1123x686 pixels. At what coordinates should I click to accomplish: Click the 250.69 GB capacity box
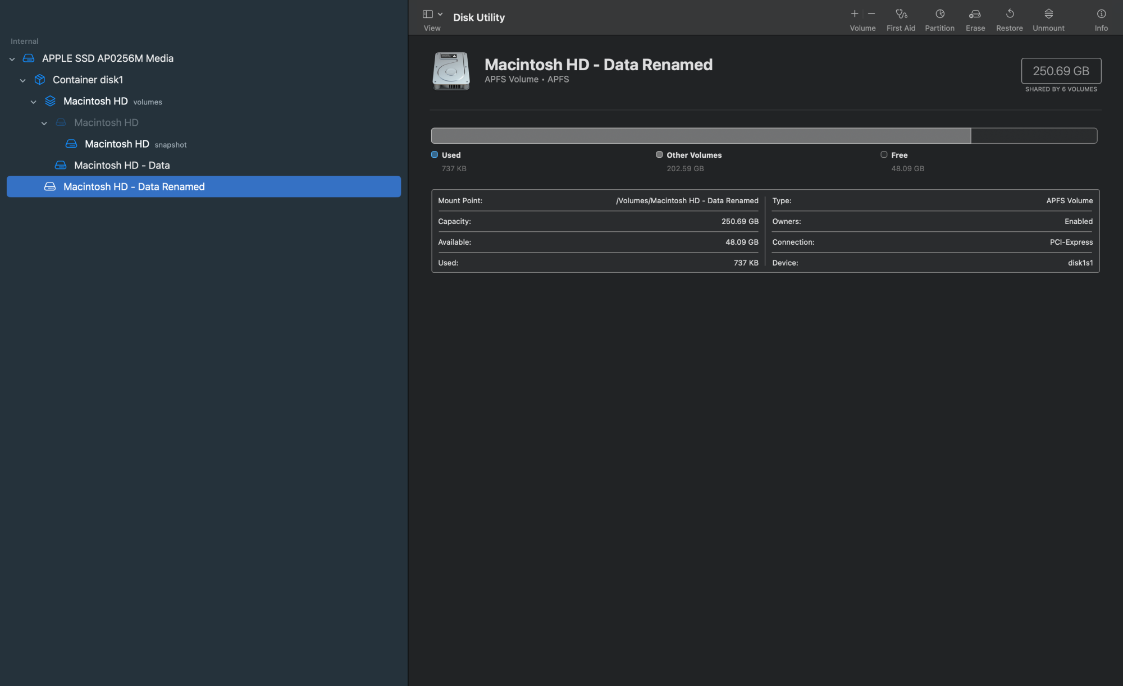coord(1061,71)
